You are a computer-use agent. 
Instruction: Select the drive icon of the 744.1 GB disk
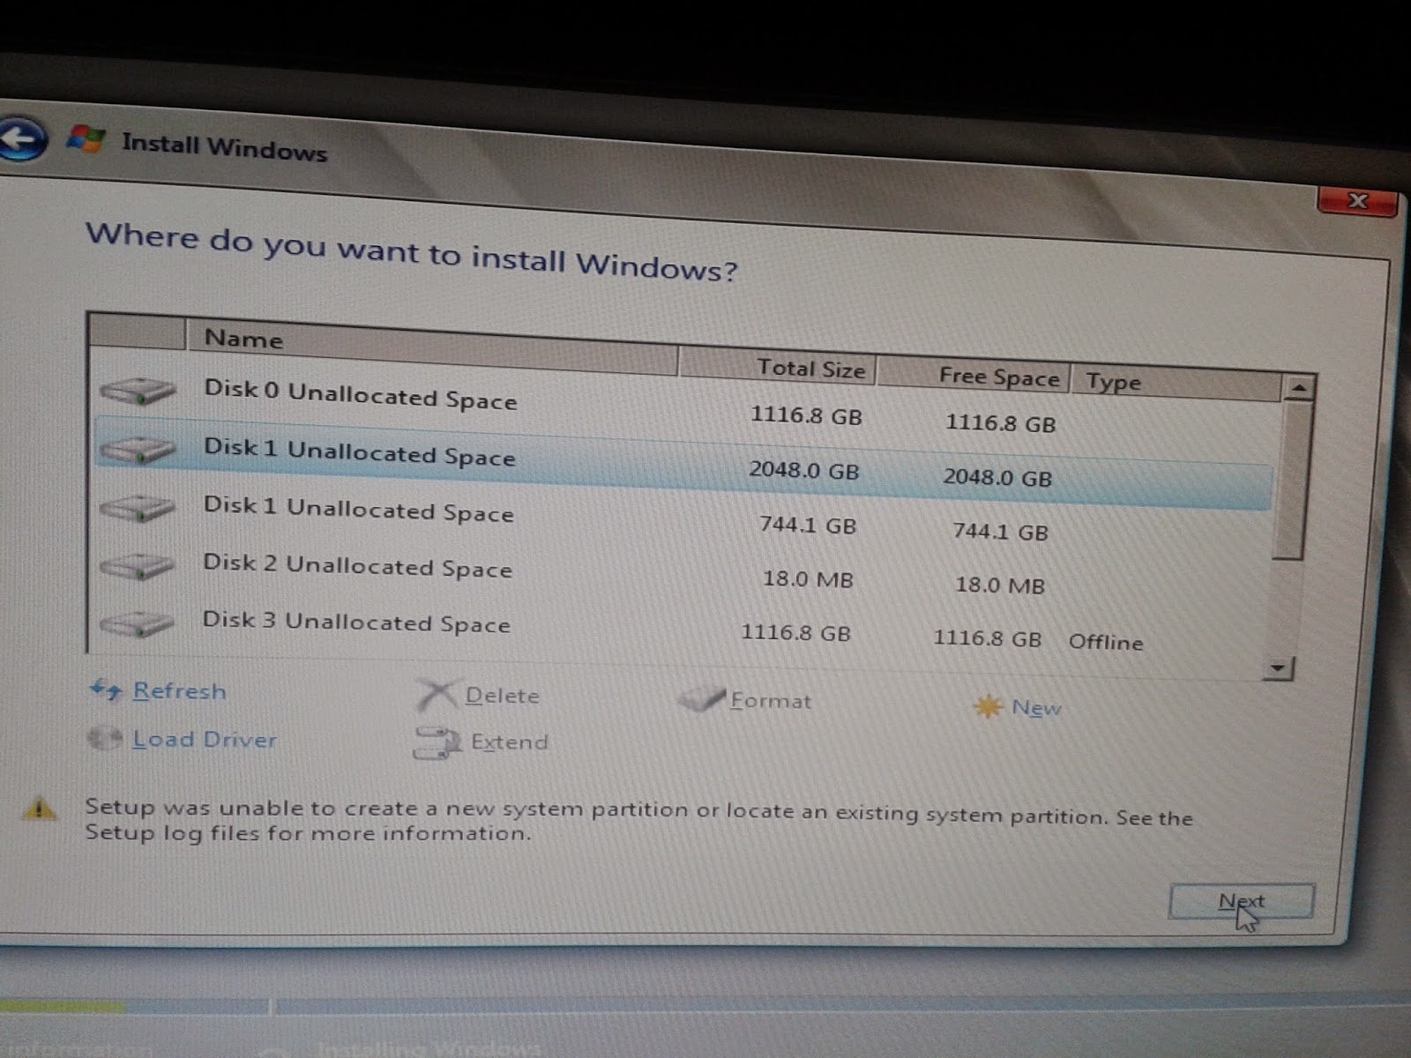138,508
